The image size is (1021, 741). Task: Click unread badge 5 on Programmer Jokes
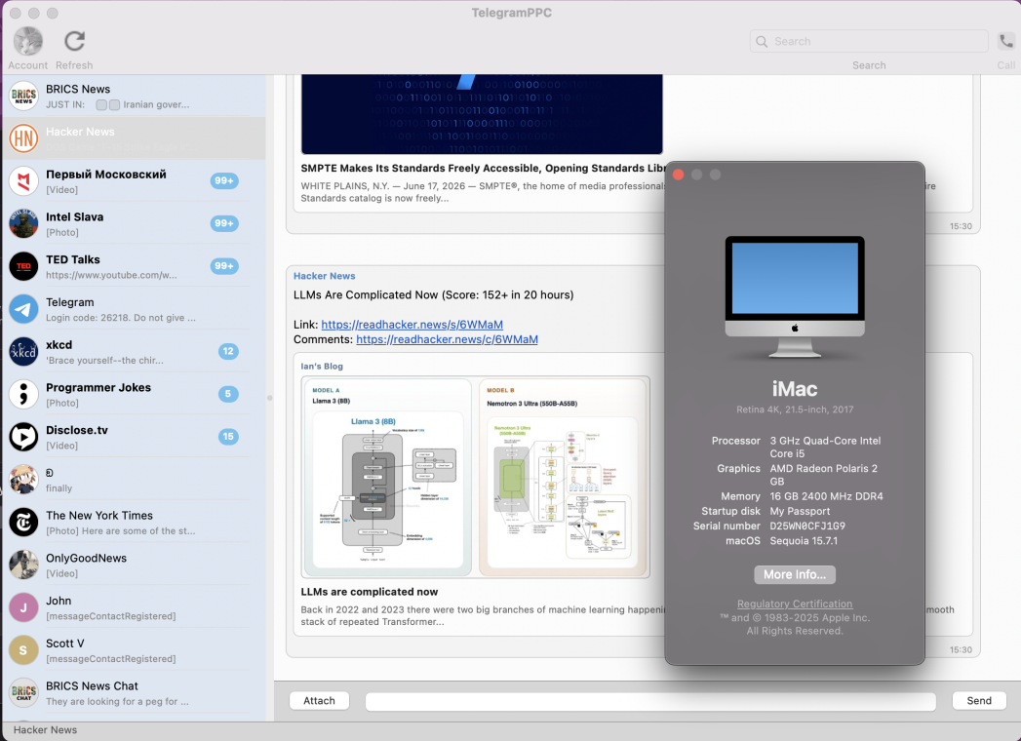(228, 394)
